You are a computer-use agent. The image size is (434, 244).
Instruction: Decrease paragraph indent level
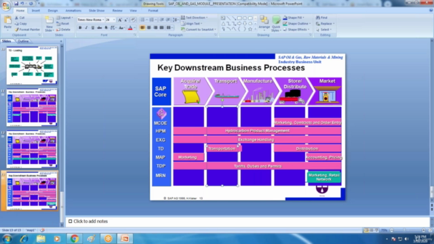(162, 20)
